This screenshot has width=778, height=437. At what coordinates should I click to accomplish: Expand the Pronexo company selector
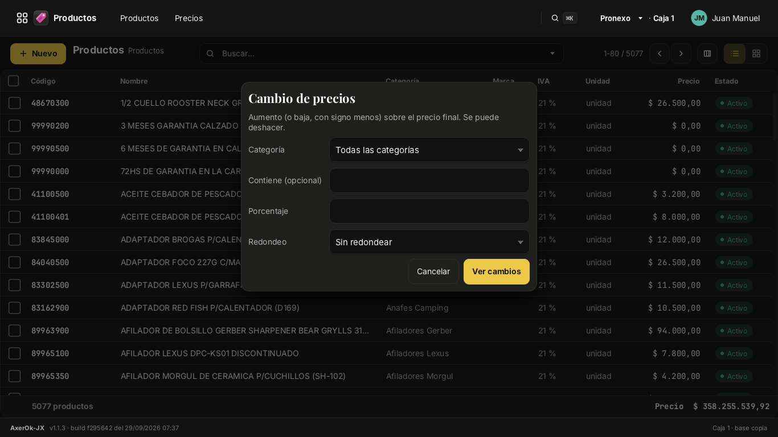621,18
